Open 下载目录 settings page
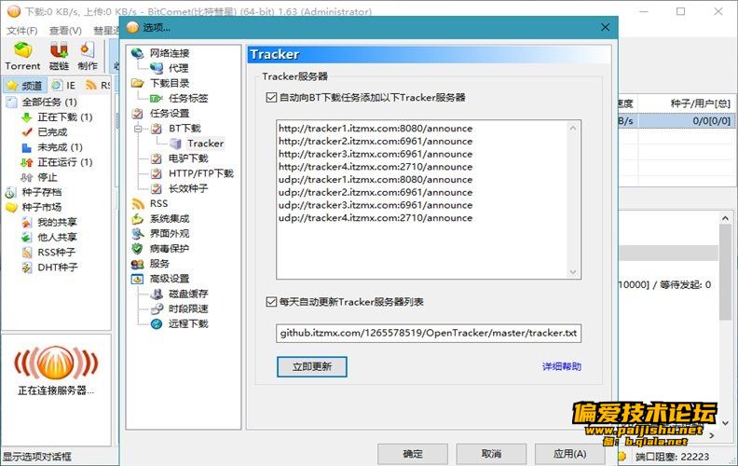The height and width of the screenshot is (466, 738). click(170, 83)
